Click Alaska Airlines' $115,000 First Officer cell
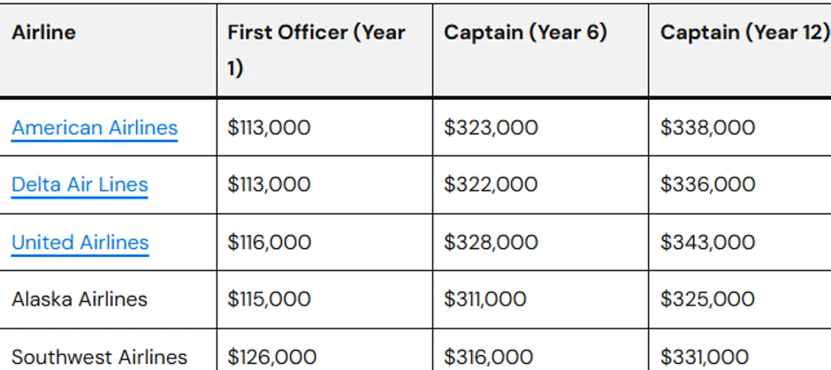This screenshot has width=831, height=370. tap(269, 299)
